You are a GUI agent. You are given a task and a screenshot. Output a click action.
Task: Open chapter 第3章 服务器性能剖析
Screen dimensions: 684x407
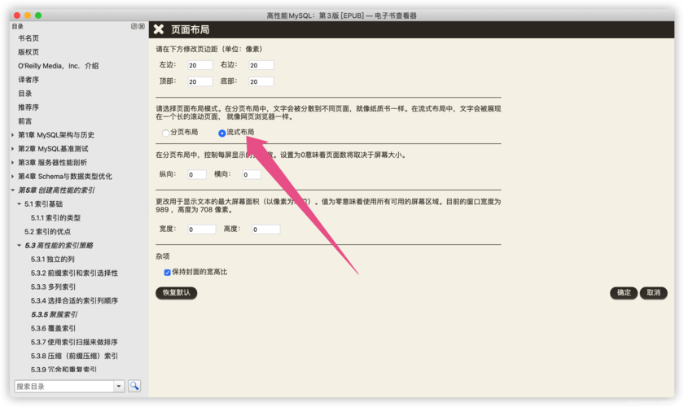pos(52,163)
